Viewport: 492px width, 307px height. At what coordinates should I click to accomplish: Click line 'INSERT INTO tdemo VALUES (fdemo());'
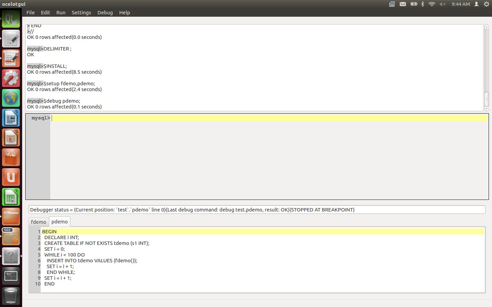tap(92, 261)
